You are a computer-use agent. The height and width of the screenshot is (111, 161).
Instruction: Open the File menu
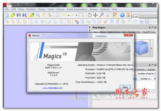(7, 9)
